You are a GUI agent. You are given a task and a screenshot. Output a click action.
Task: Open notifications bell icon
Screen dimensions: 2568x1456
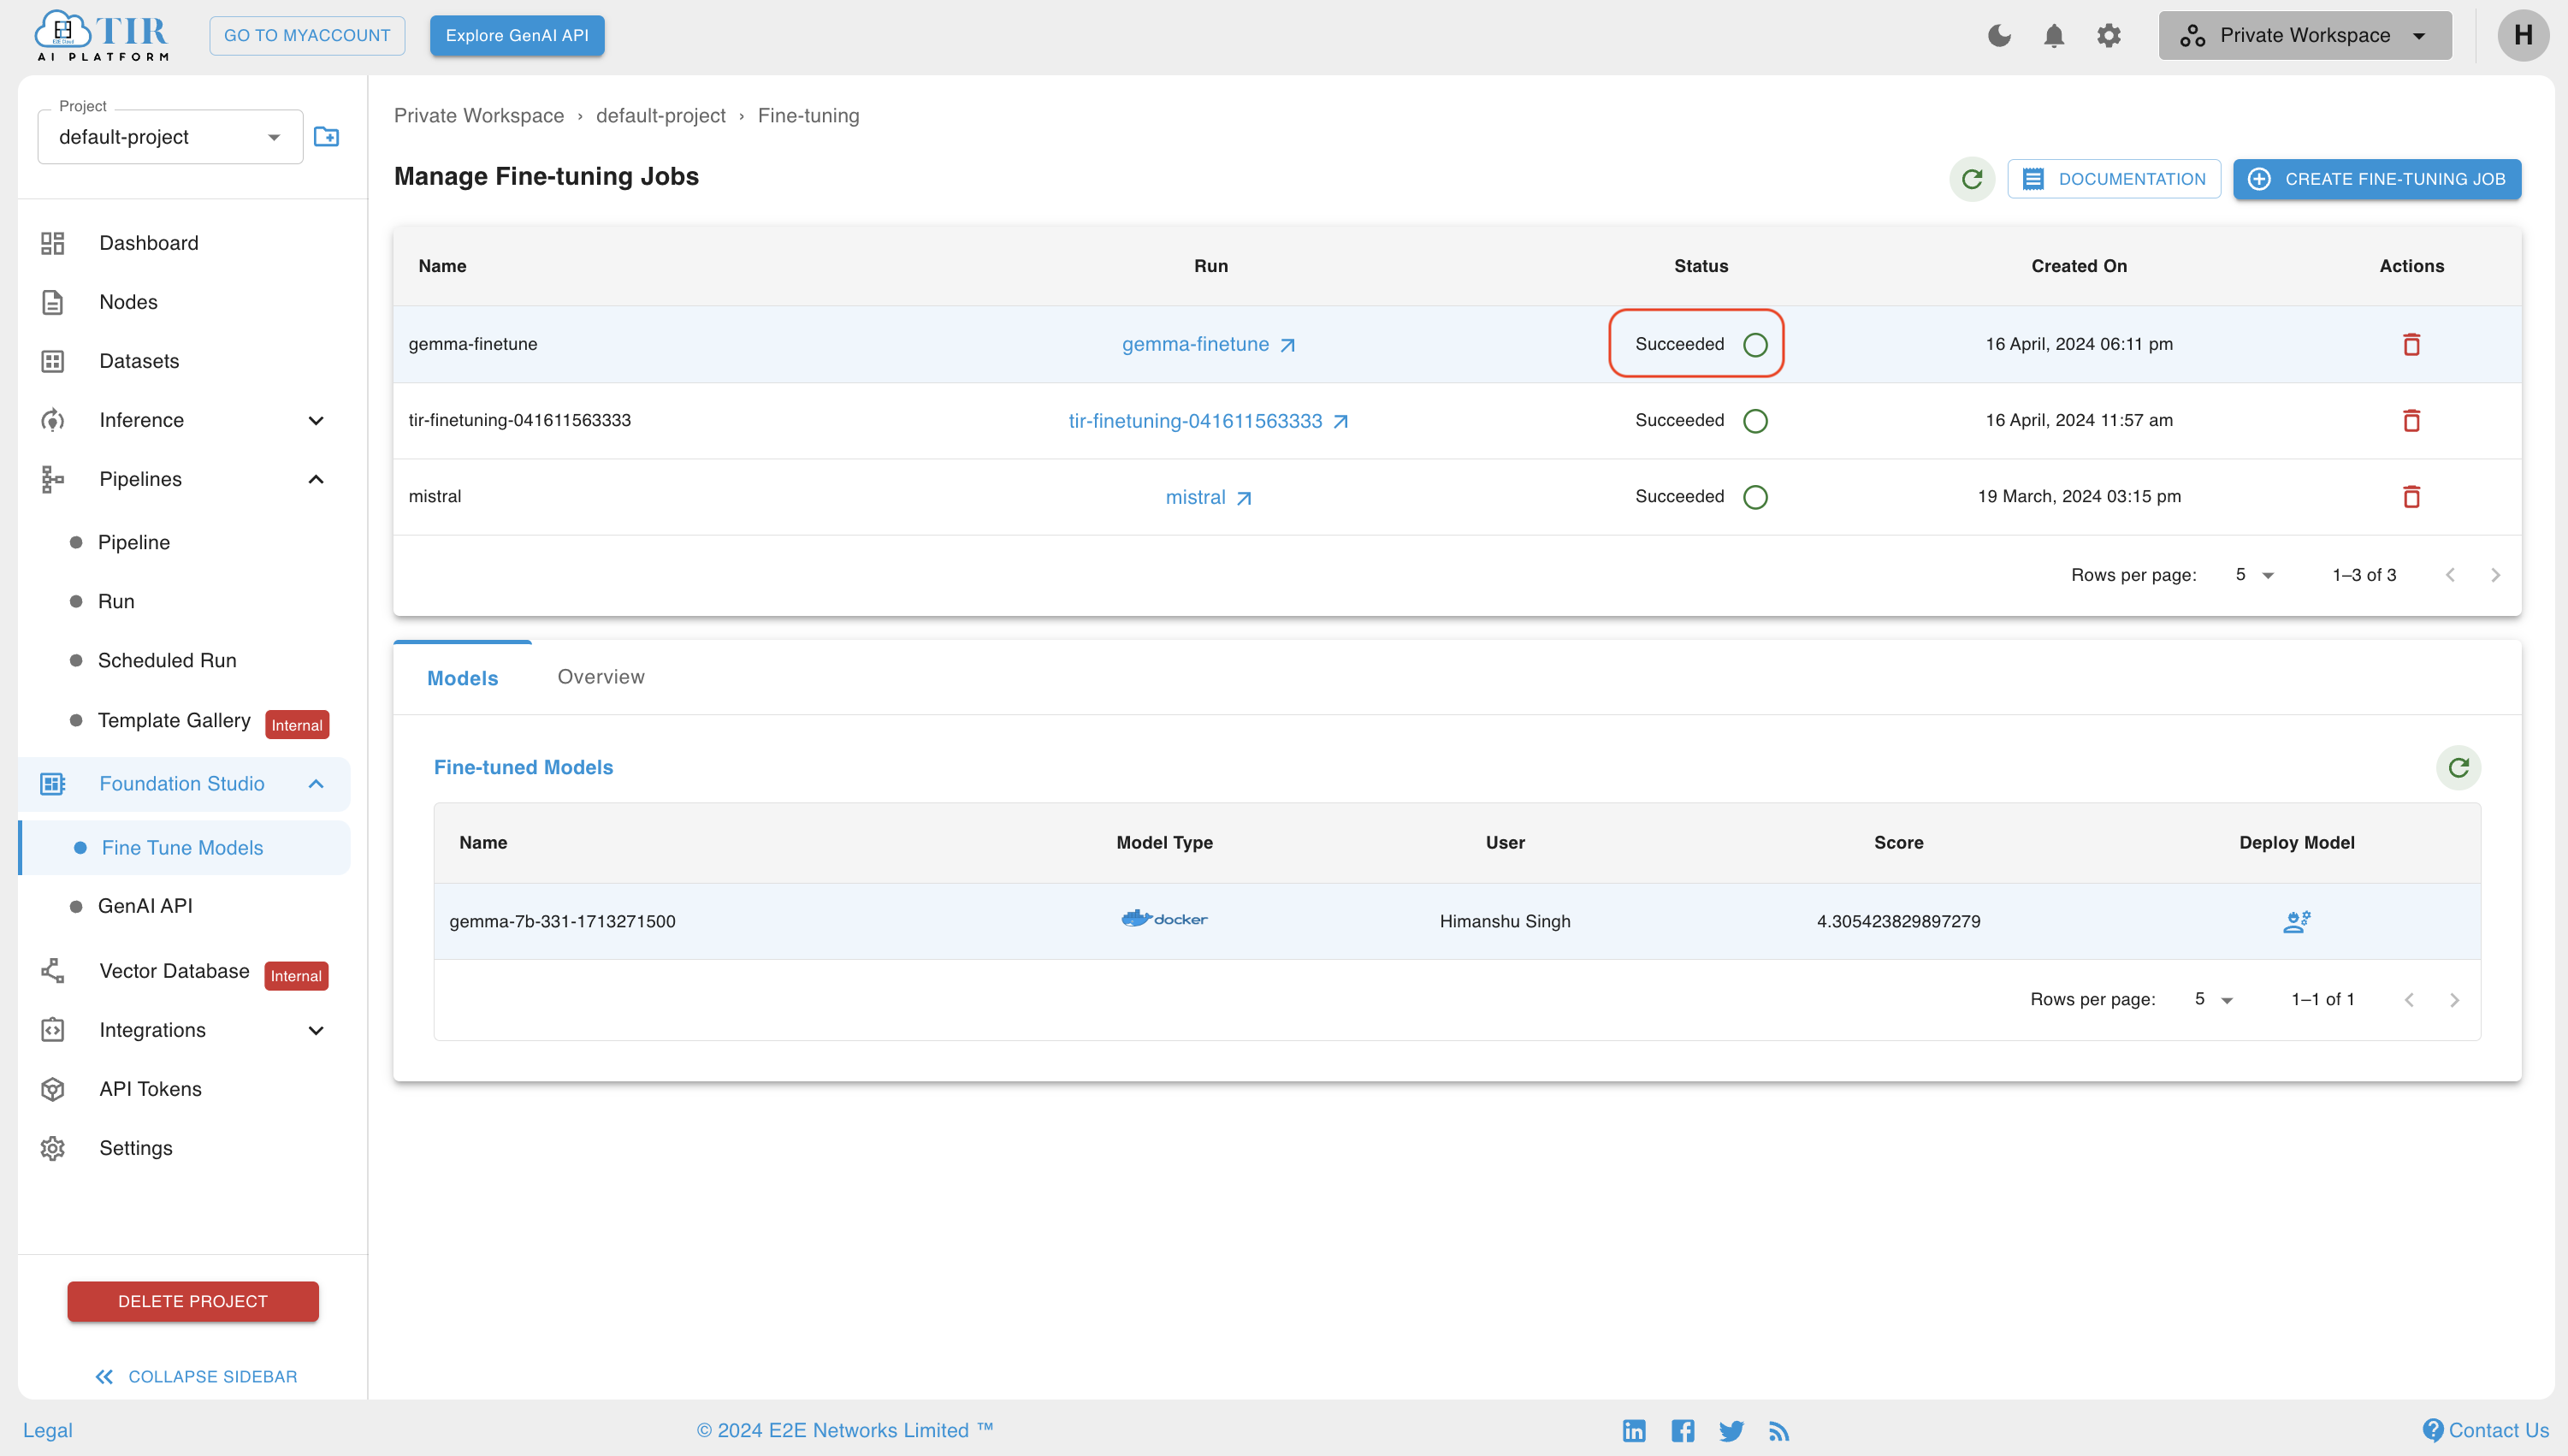tap(2054, 36)
